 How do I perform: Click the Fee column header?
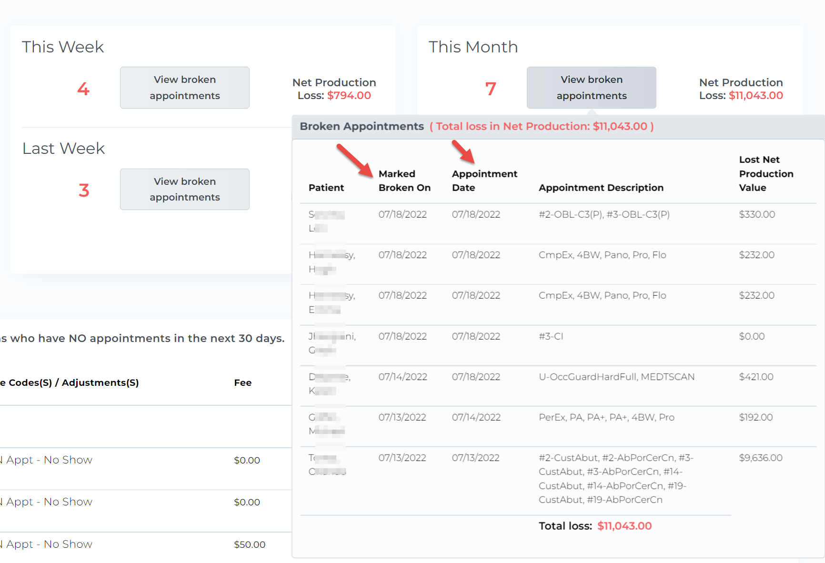[x=242, y=382]
